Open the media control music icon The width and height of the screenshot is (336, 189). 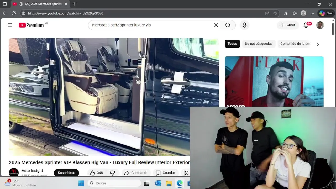286,13
